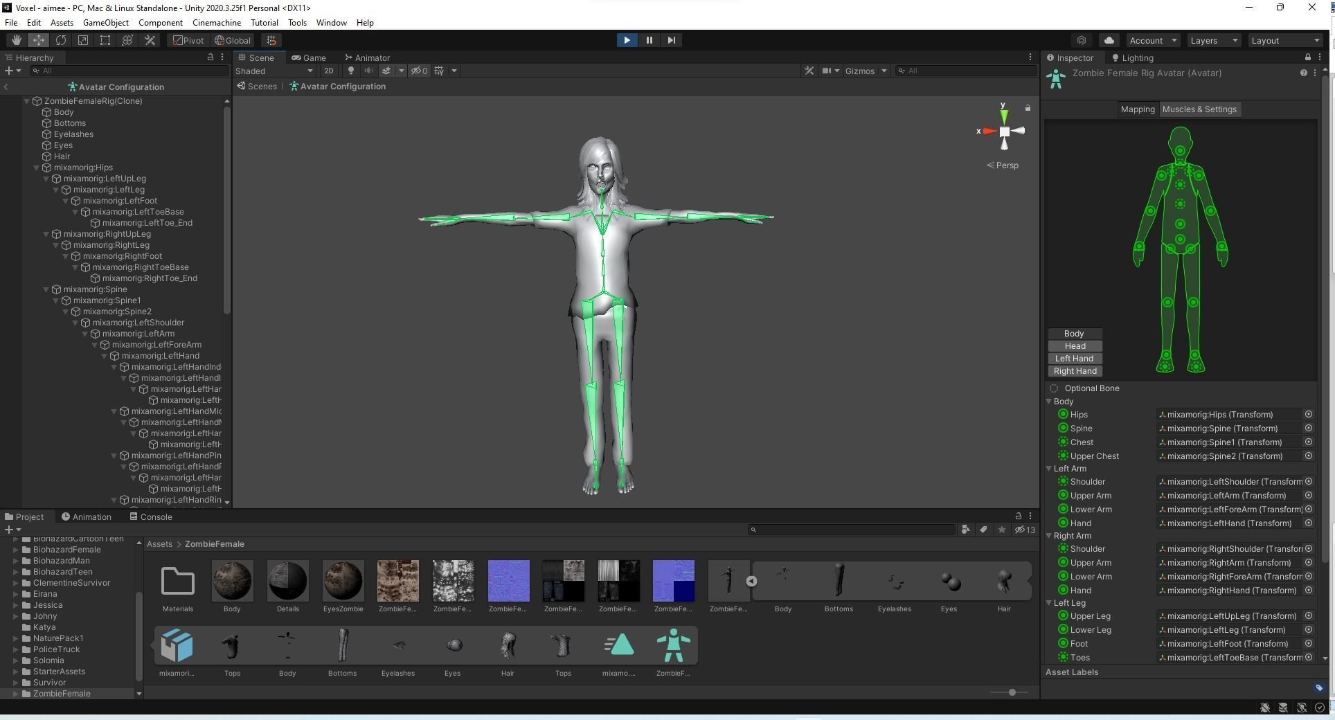
Task: Click Muscles & Settings button
Action: pos(1199,109)
